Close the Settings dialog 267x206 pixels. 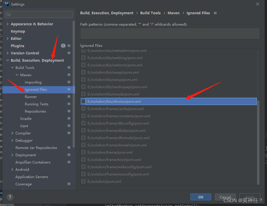[258, 4]
